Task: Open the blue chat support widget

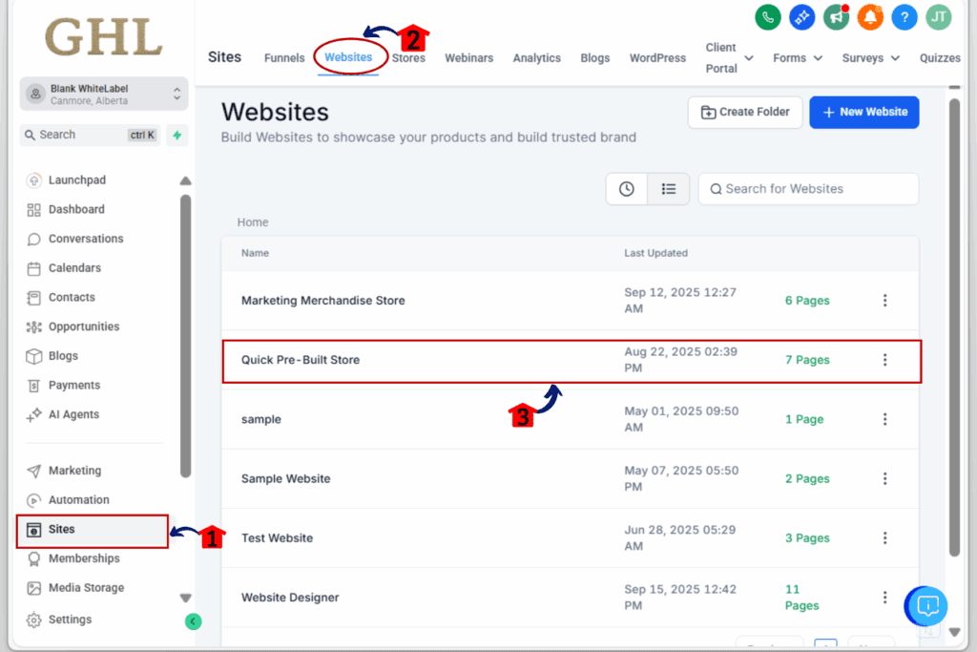Action: pyautogui.click(x=926, y=605)
